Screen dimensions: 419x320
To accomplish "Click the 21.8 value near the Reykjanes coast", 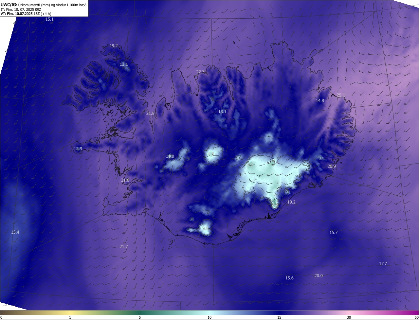I will click(125, 180).
